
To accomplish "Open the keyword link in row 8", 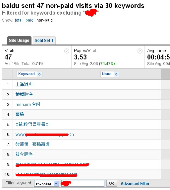I will (24, 154).
